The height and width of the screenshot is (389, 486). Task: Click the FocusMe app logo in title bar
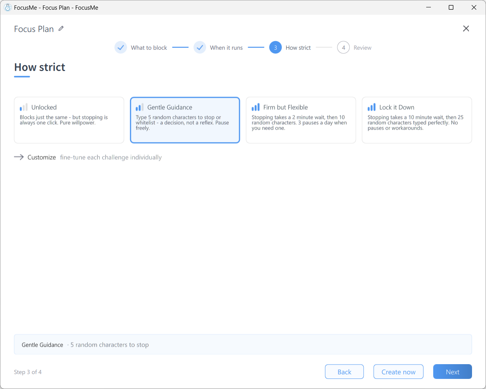(x=7, y=7)
